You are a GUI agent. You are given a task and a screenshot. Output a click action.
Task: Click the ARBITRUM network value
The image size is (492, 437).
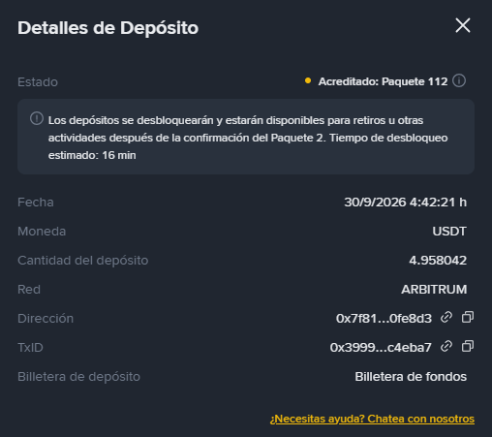tap(434, 290)
